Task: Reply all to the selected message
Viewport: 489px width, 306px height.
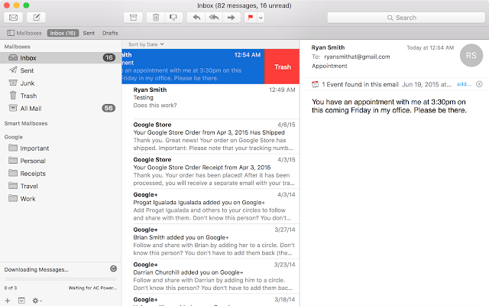Action: tap(214, 18)
